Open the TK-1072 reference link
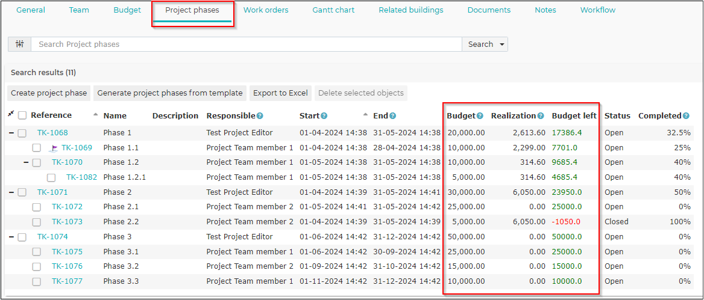Image resolution: width=704 pixels, height=300 pixels. coord(67,207)
